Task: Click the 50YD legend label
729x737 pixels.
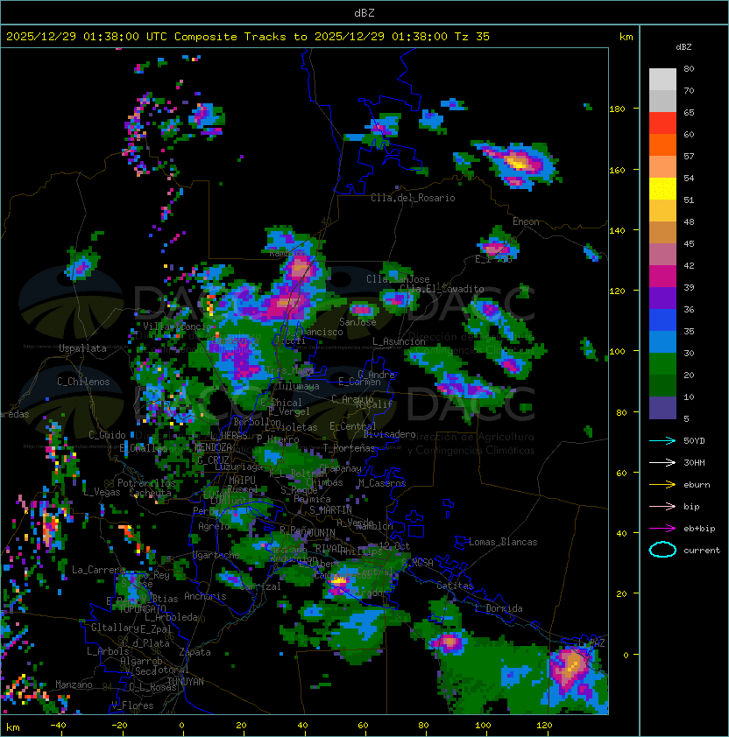Action: (x=694, y=440)
